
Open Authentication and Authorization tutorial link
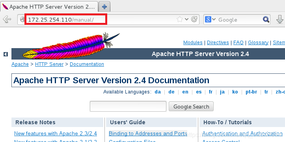tap(242, 133)
